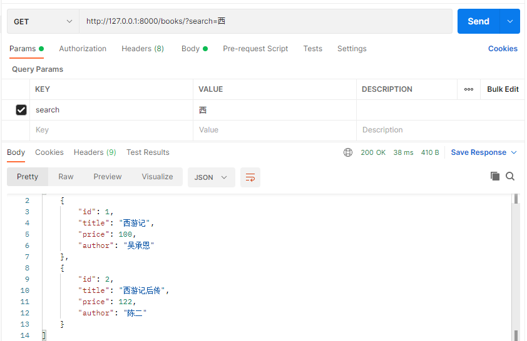Viewport: 527px width, 341px height.
Task: Switch to the Authorization tab
Action: click(x=83, y=49)
